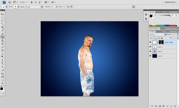The height and width of the screenshot is (108, 179).
Task: Switch to the Paths tab
Action: (x=167, y=32)
